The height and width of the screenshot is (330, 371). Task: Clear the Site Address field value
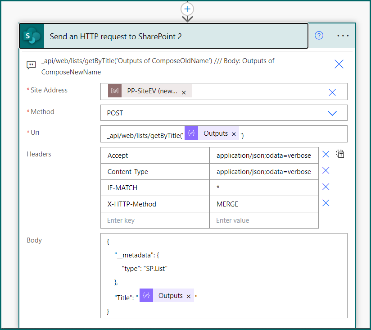[x=332, y=92]
